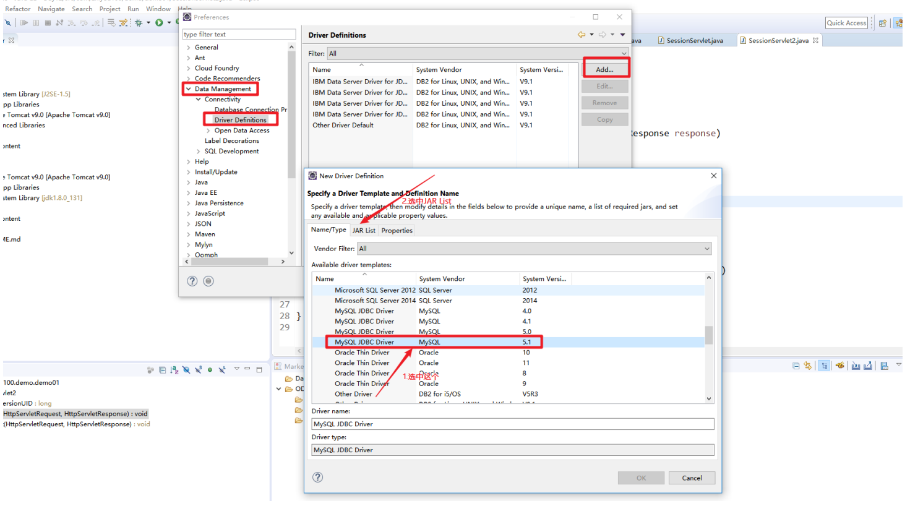
Task: Click the Help question mark in New Driver Definition
Action: 318,477
